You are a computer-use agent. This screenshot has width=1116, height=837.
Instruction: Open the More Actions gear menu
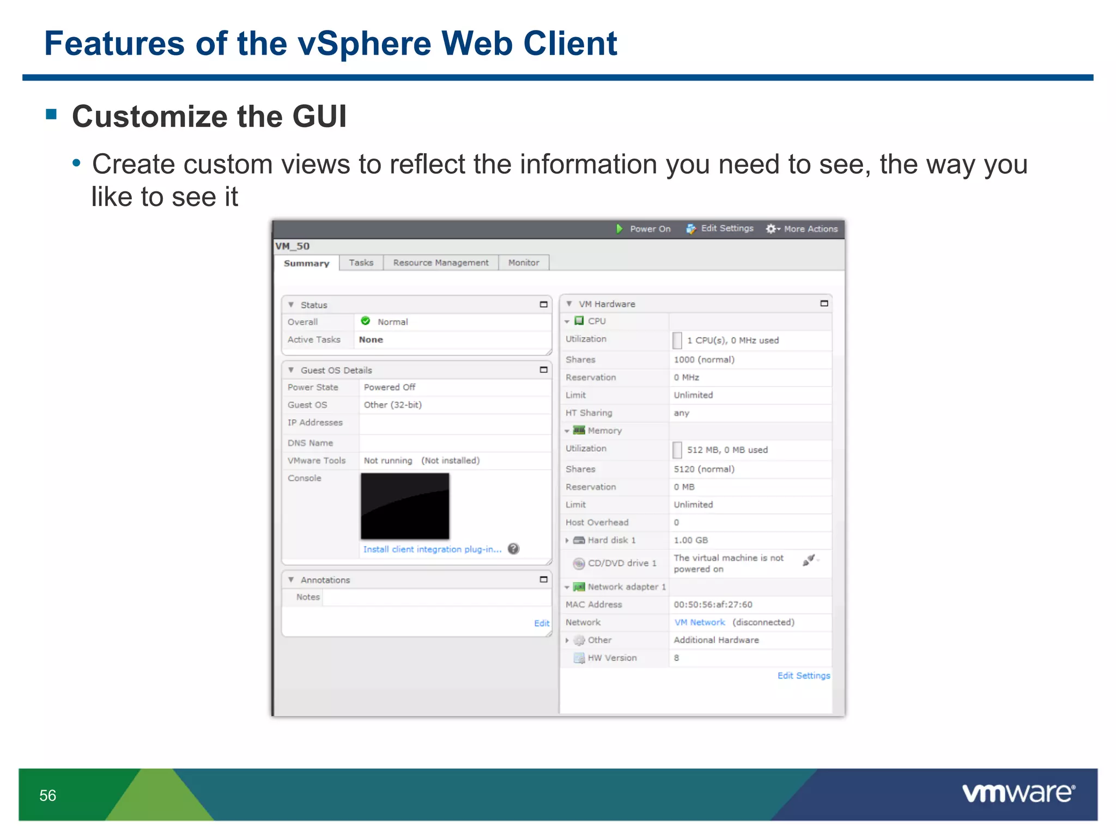point(773,229)
